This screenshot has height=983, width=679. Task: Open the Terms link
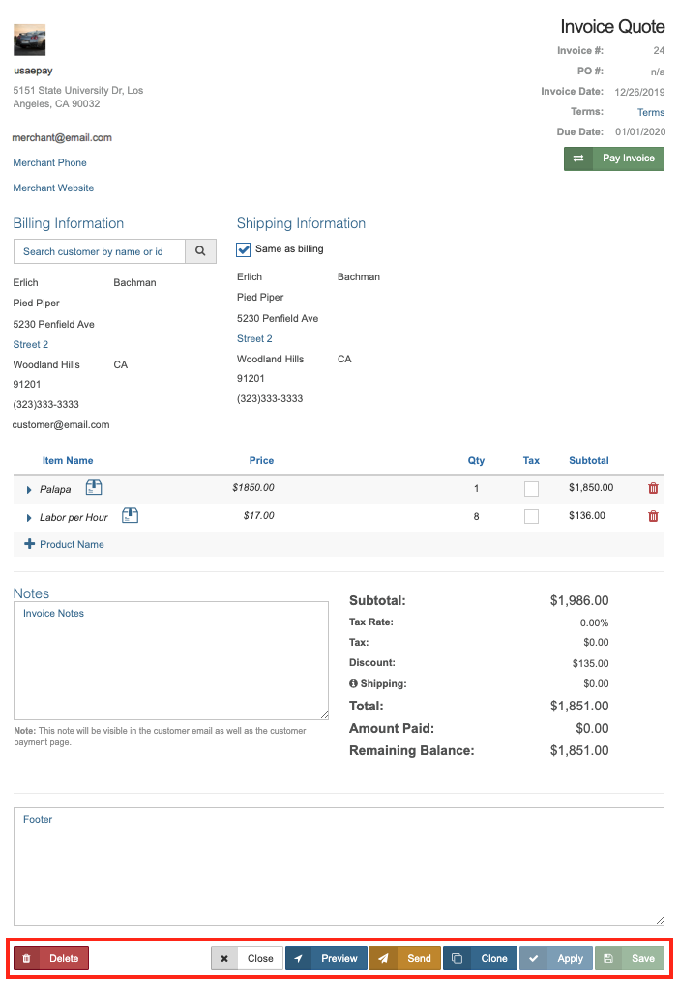[650, 112]
